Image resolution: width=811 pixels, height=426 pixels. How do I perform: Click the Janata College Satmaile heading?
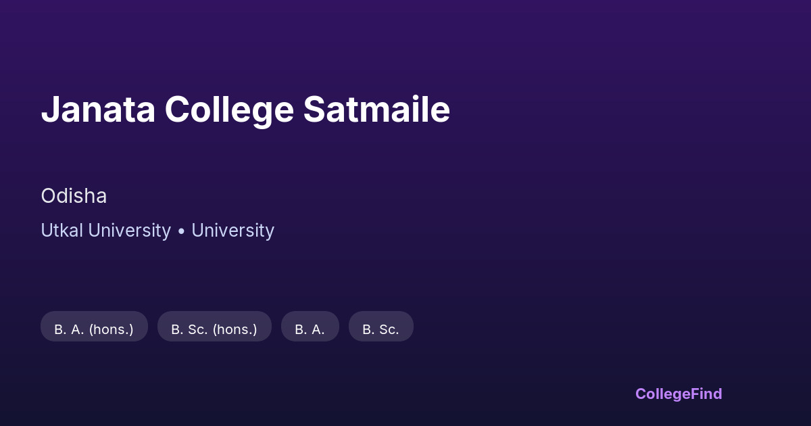point(245,110)
